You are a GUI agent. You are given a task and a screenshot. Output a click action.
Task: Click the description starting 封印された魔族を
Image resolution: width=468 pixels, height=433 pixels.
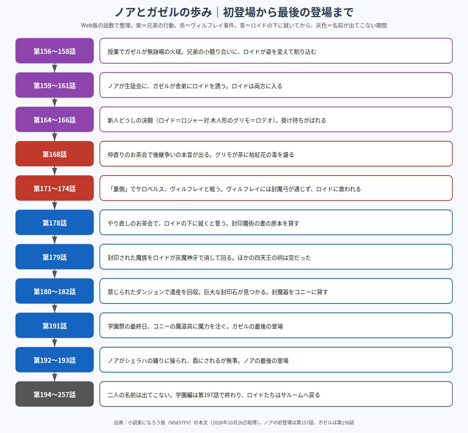pos(276,257)
